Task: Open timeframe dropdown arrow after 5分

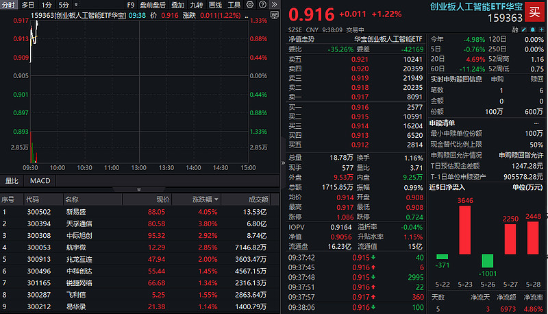Action: [x=76, y=5]
